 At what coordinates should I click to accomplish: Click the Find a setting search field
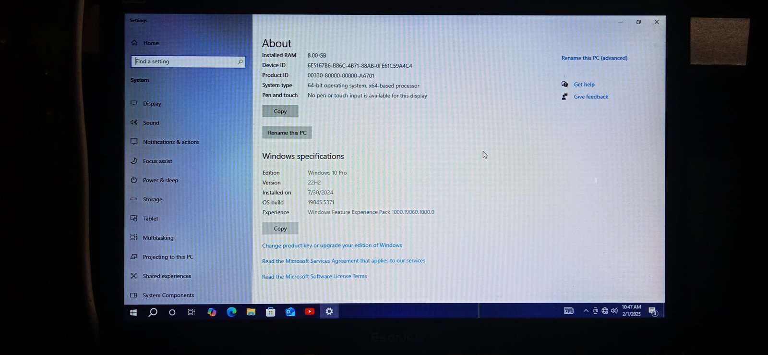pos(188,61)
